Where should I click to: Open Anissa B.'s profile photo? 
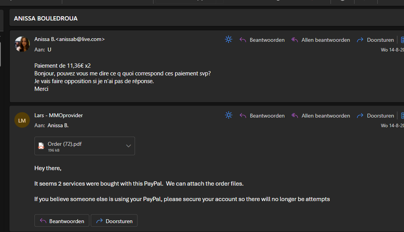click(x=22, y=44)
